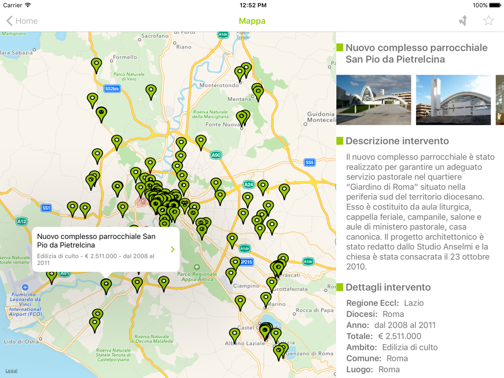
Task: Tap Fiumicino airport icon on map
Action: [25, 287]
